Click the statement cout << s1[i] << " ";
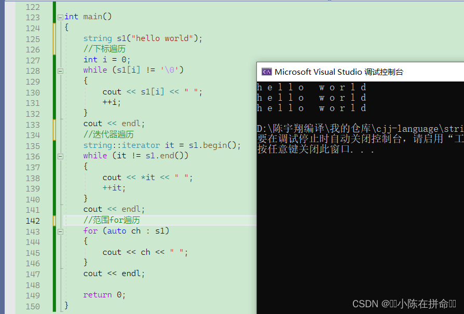This screenshot has width=464, height=314. click(x=153, y=92)
